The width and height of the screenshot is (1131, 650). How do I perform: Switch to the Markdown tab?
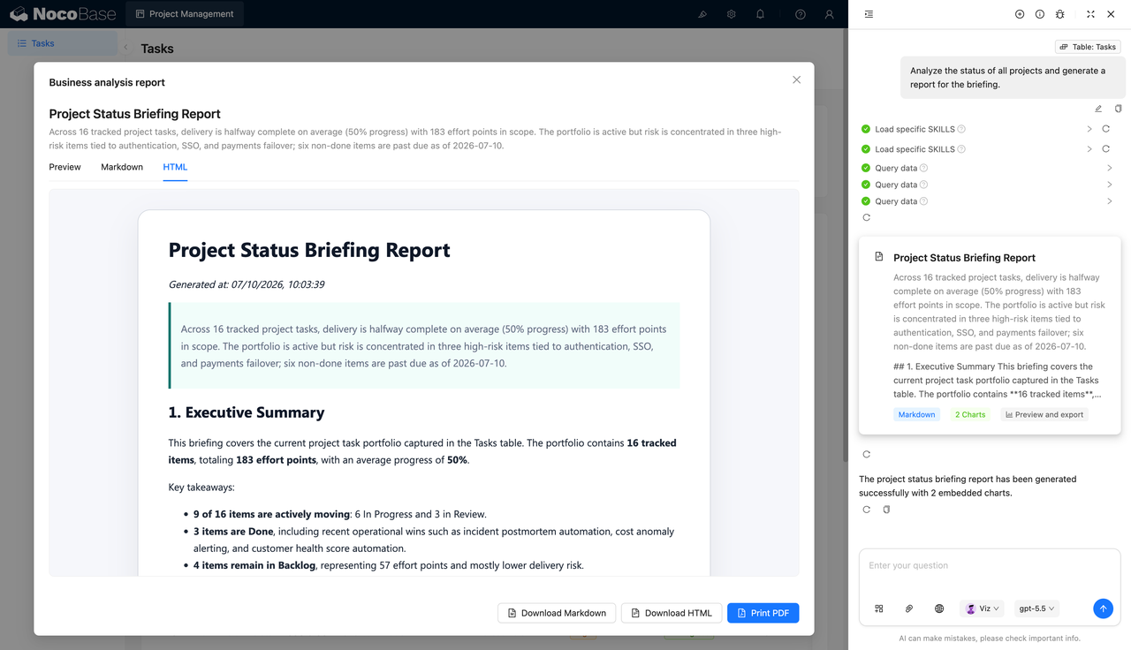tap(122, 167)
